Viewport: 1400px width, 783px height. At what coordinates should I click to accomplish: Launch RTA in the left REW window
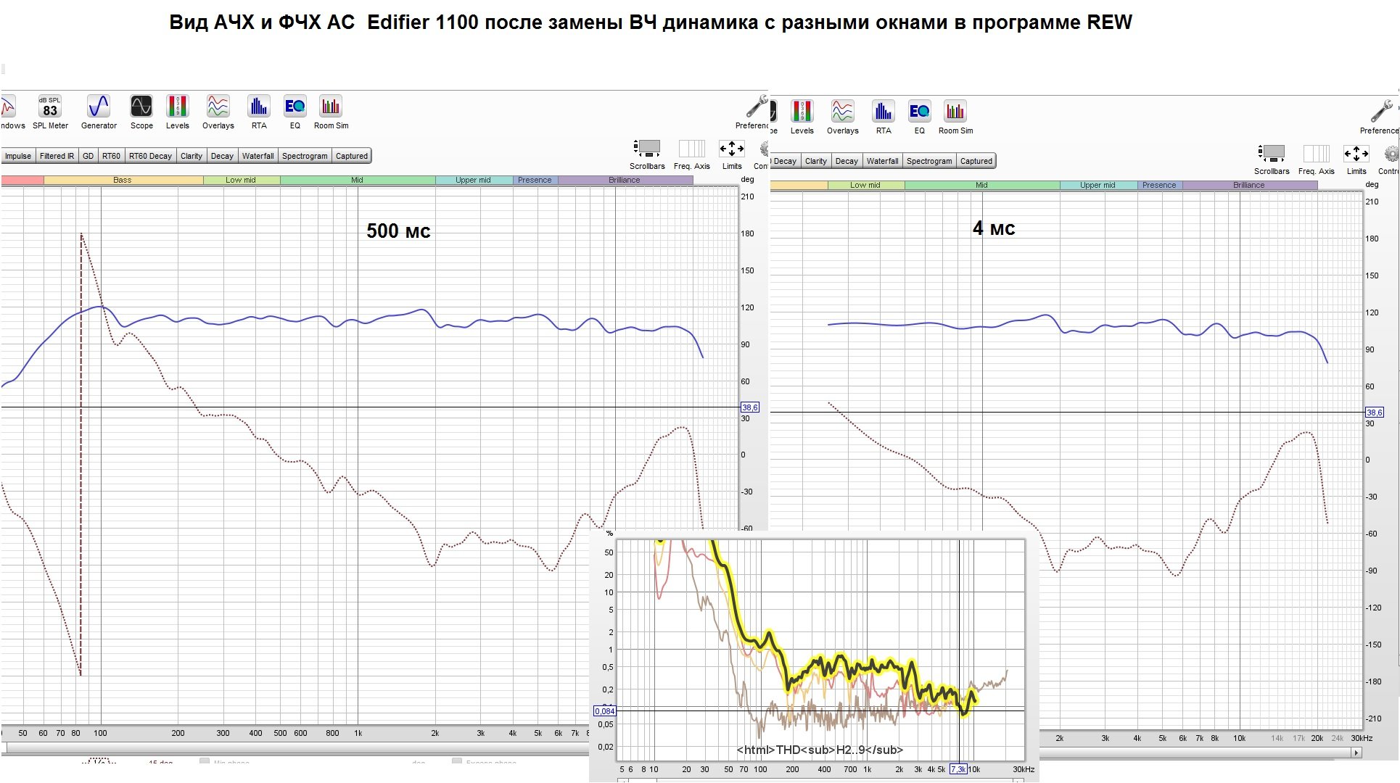pyautogui.click(x=259, y=112)
